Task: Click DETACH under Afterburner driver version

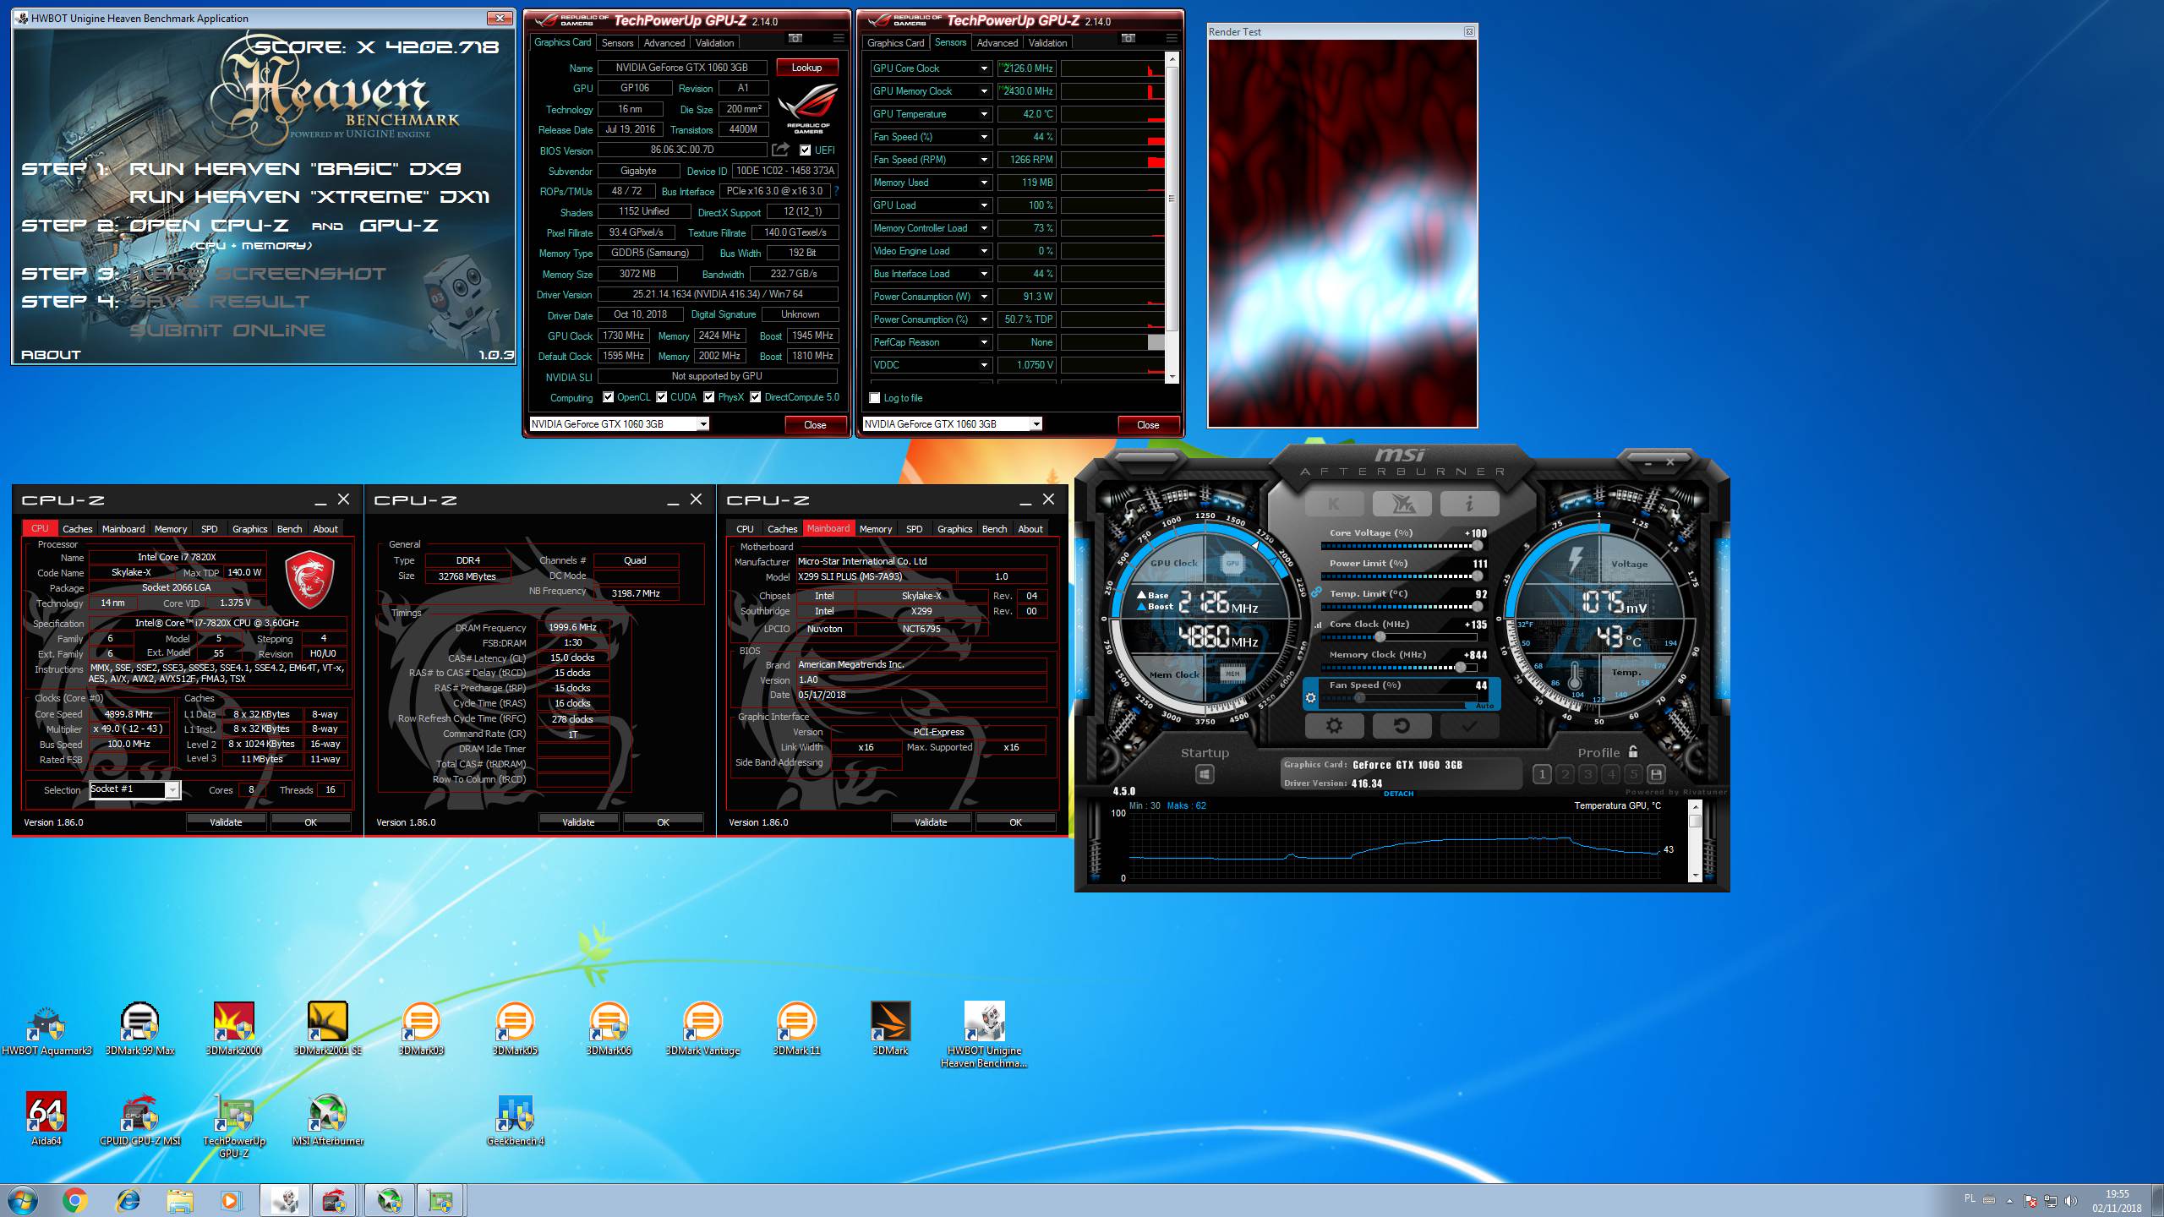Action: pos(1398,794)
